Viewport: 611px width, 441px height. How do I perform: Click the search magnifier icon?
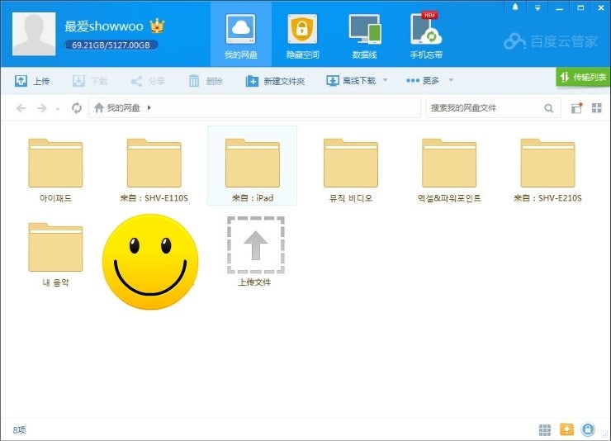coord(548,108)
